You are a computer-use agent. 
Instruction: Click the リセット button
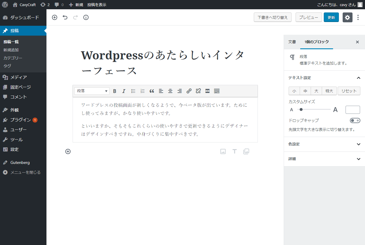pyautogui.click(x=349, y=91)
